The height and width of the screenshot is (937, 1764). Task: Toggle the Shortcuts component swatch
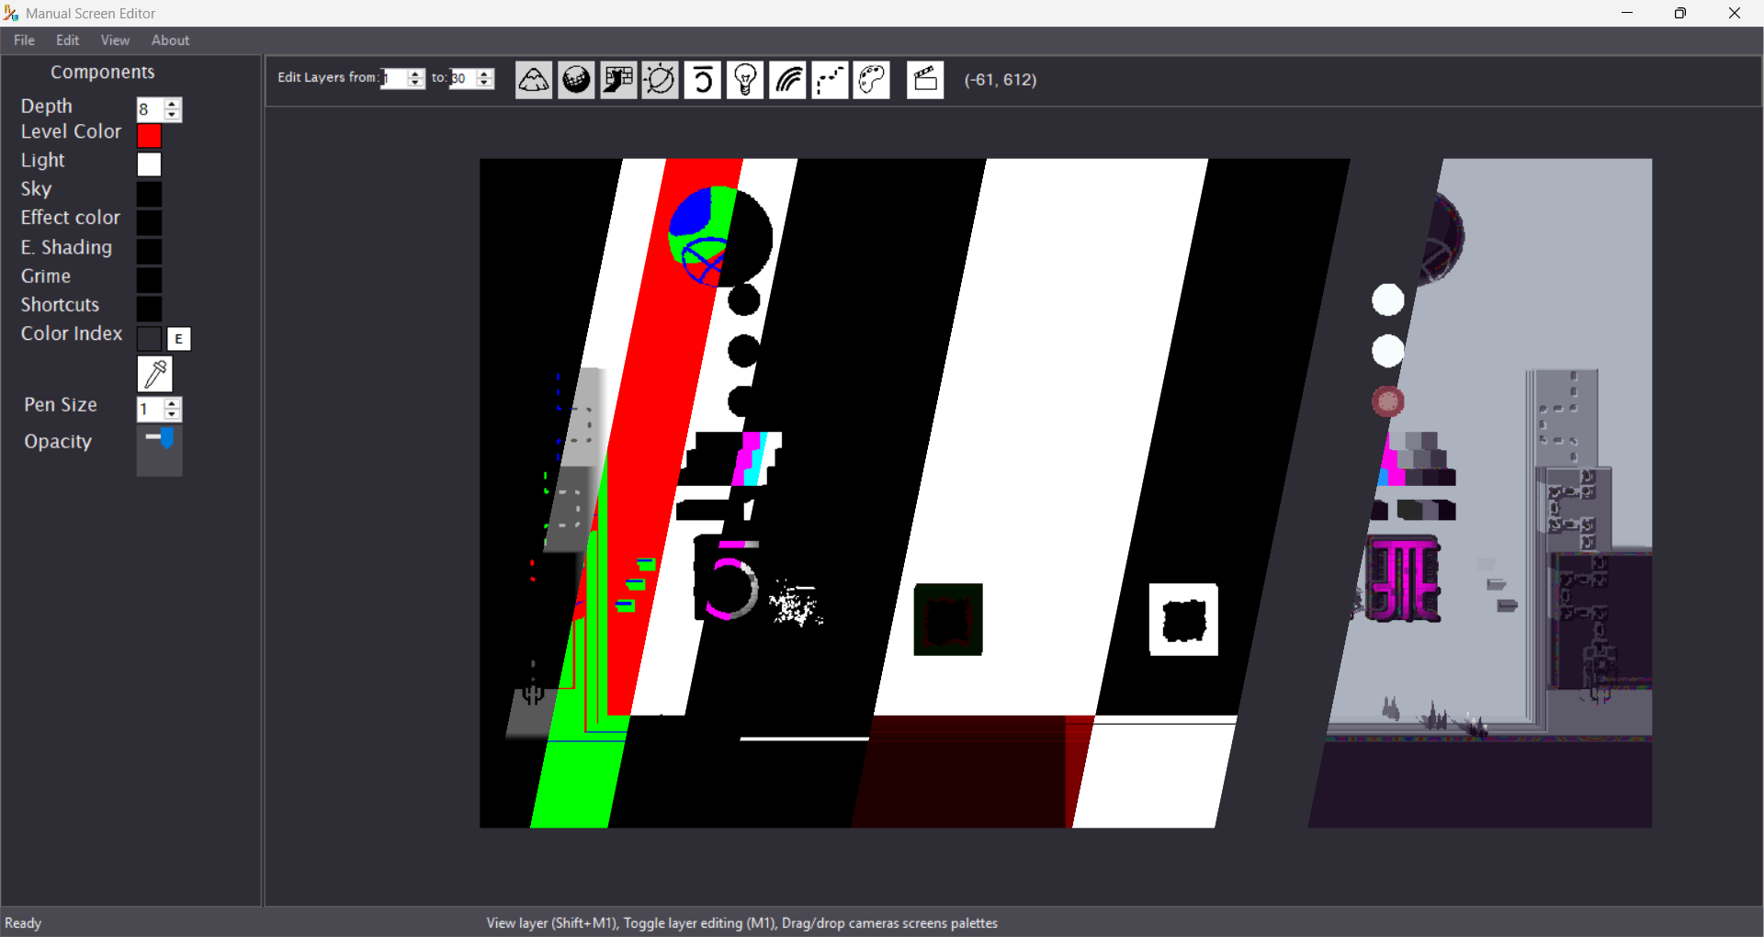click(x=149, y=309)
